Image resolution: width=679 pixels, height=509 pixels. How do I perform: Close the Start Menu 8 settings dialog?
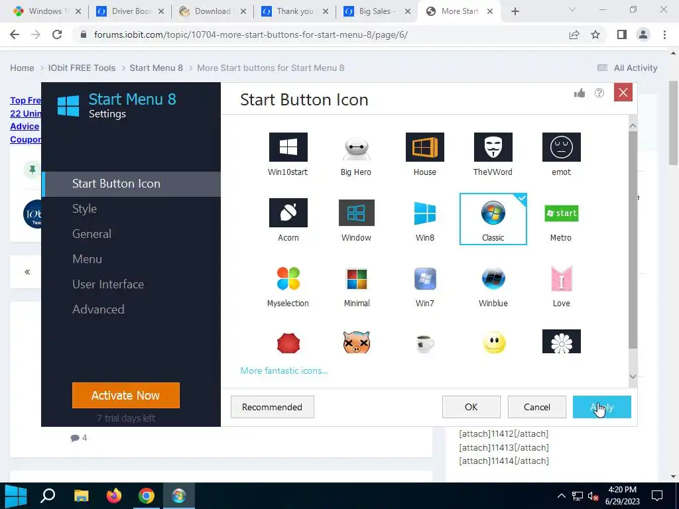click(x=623, y=92)
